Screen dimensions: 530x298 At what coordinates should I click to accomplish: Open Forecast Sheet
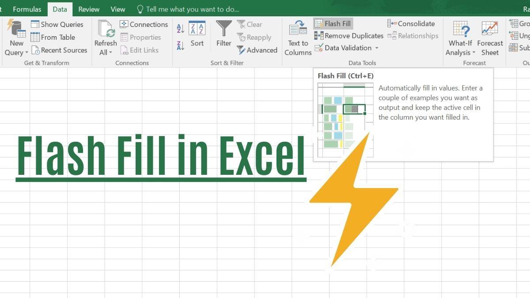490,38
